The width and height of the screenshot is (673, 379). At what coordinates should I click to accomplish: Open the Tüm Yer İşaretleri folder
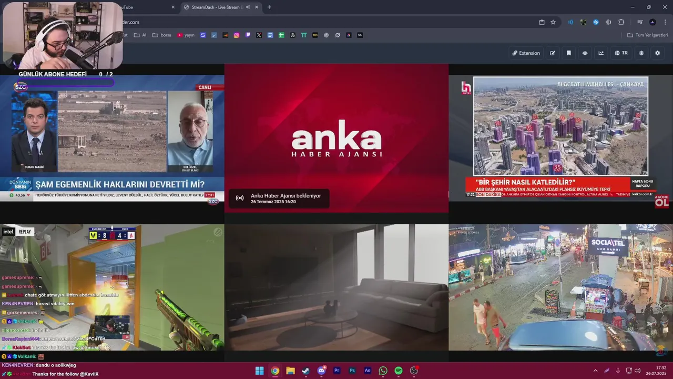(647, 35)
